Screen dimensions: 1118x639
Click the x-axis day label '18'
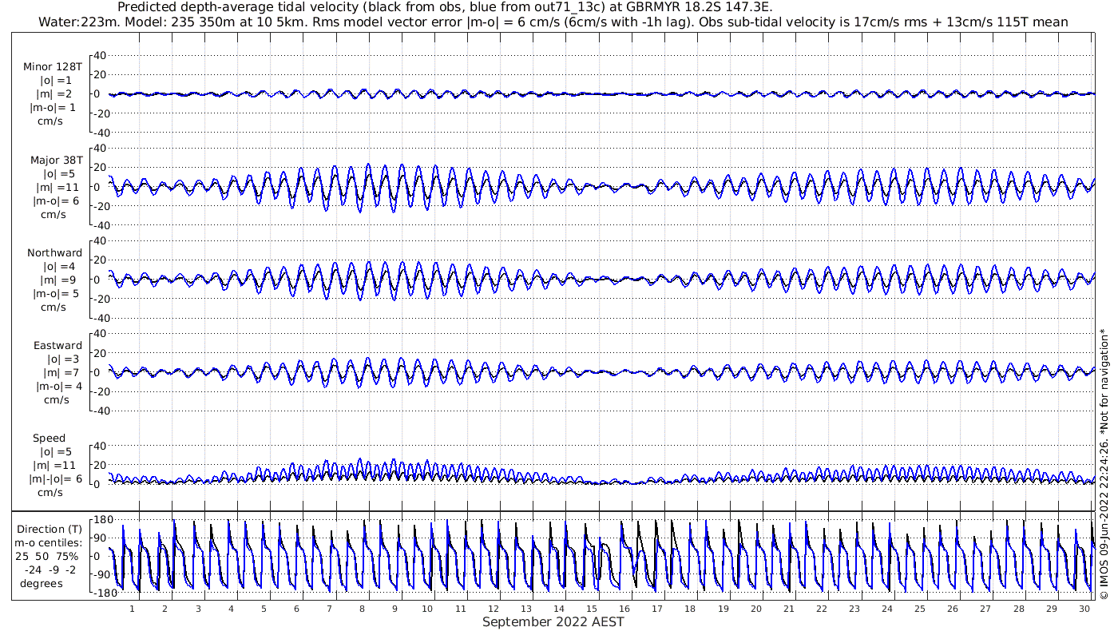tap(690, 609)
